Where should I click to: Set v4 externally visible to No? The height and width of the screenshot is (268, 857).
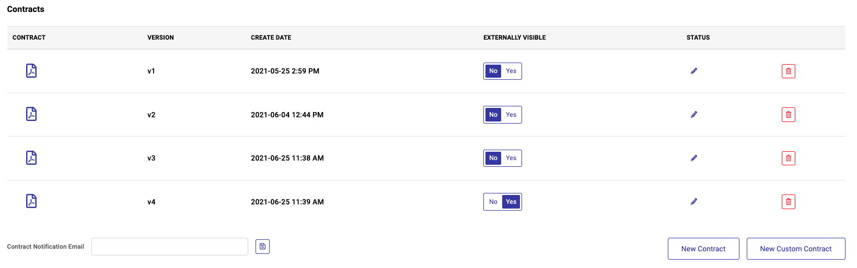click(493, 202)
